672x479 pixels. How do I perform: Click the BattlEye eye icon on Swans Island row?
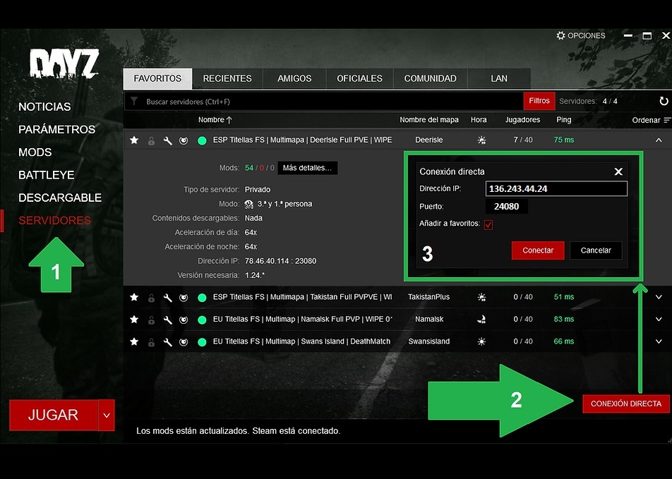click(184, 342)
